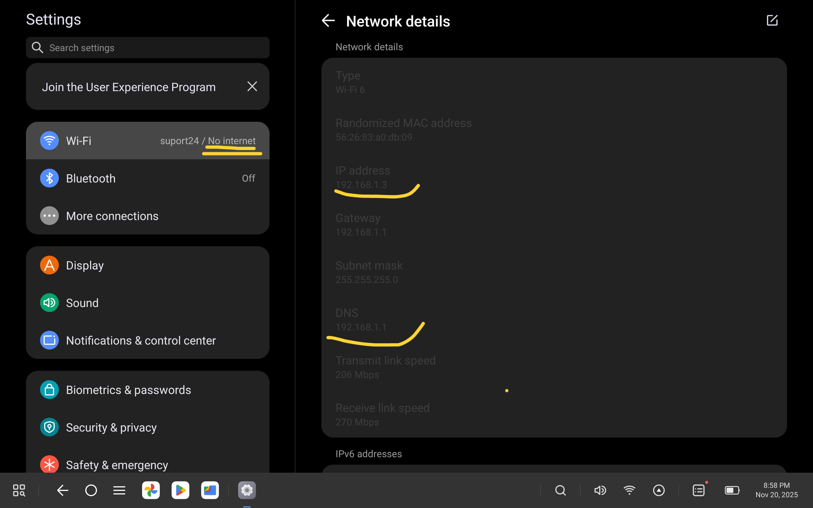Screen dimensions: 813x508
Task: Click the circled triangle tray icon
Action: [x=659, y=490]
